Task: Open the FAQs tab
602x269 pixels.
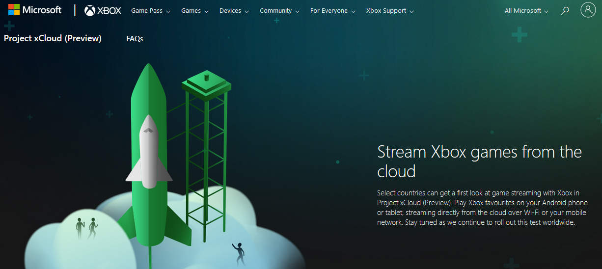Action: click(x=135, y=38)
